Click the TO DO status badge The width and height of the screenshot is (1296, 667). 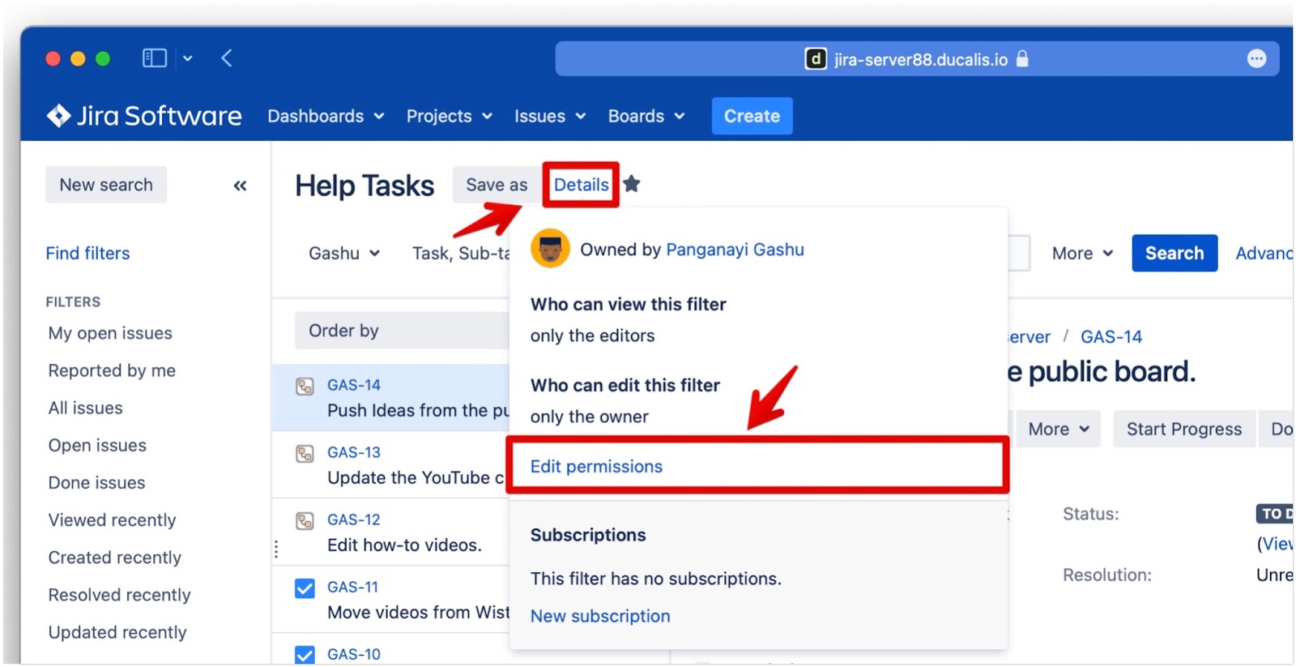[x=1275, y=514]
